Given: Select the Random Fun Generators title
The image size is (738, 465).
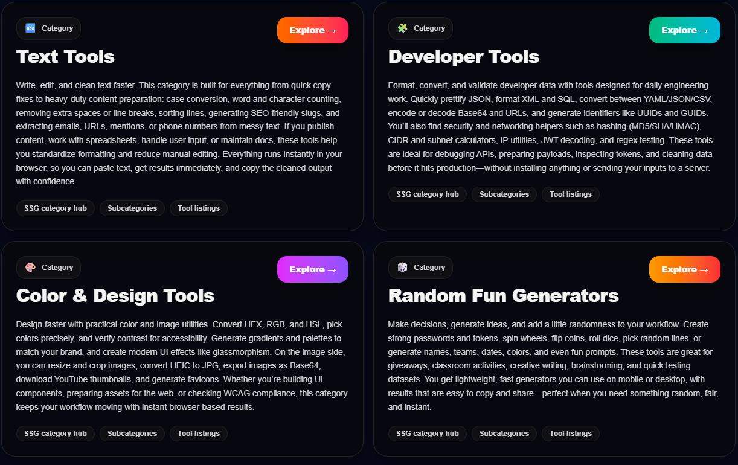Looking at the screenshot, I should tap(503, 296).
